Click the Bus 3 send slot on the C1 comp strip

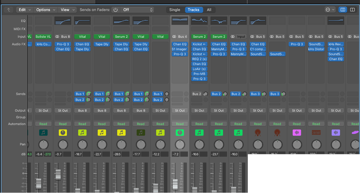point(255,94)
